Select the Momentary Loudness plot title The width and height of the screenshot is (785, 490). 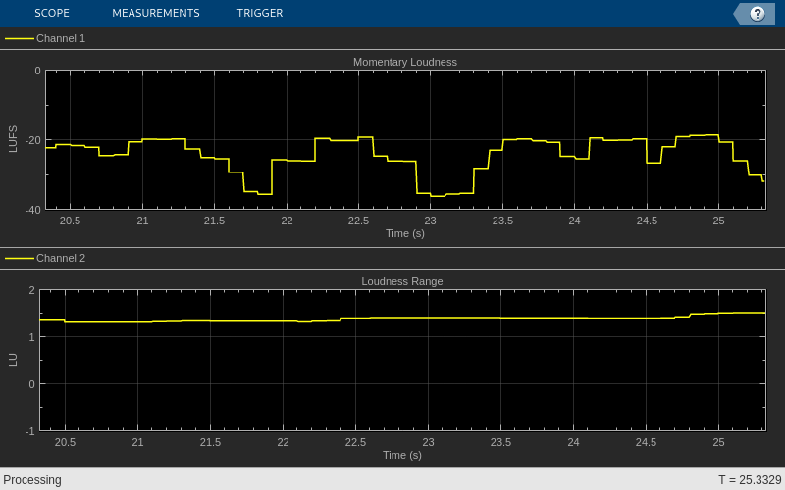coord(405,62)
